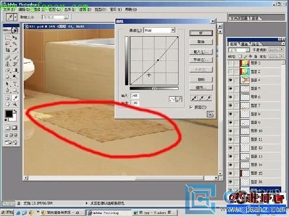Select the Move tool in toolbox

(x=15, y=37)
